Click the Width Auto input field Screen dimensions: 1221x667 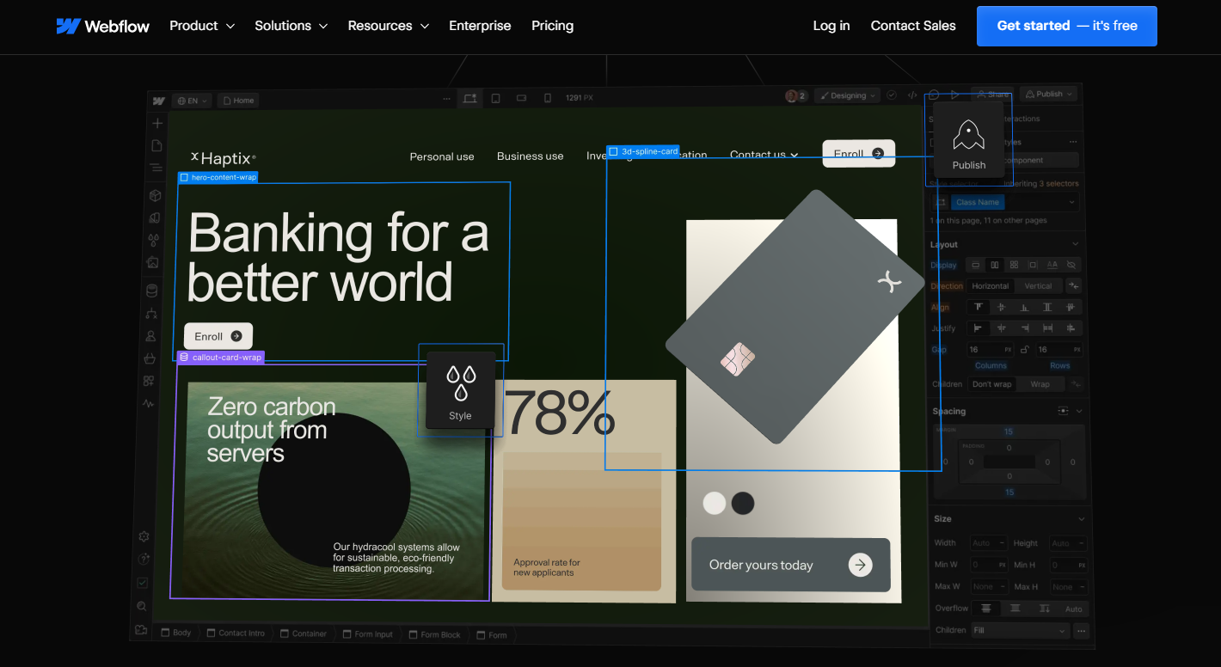pos(989,543)
